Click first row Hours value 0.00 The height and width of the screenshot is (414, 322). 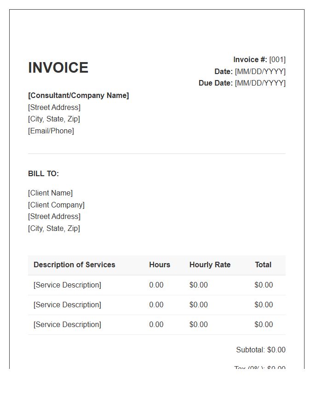coord(156,285)
